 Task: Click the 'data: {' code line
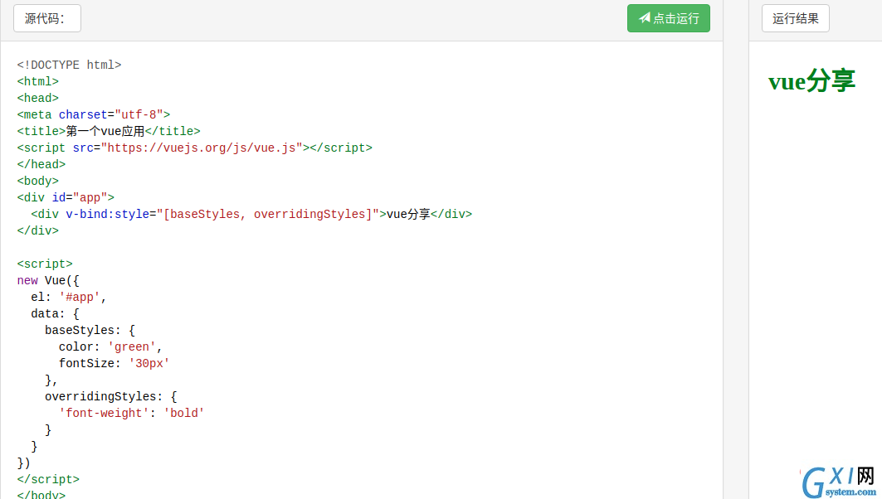(x=55, y=313)
